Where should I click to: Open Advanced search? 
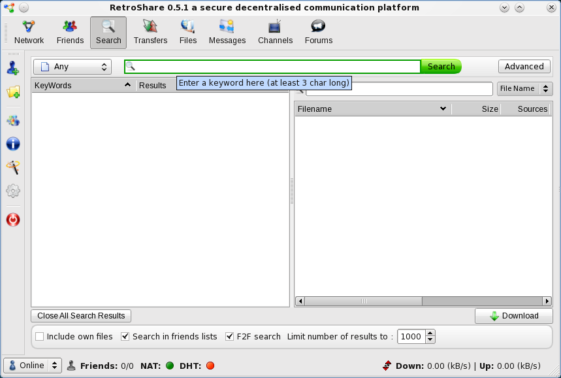[524, 66]
